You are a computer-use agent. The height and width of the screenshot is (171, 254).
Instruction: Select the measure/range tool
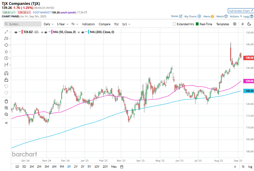tap(6, 65)
